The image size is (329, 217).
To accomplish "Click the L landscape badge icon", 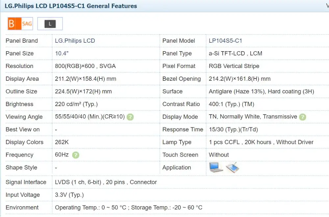I will click(50, 24).
